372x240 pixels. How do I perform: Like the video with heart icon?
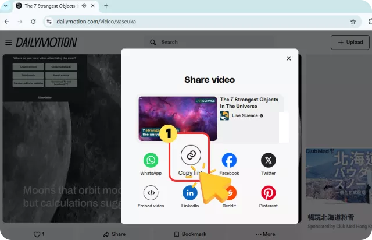tap(37, 234)
